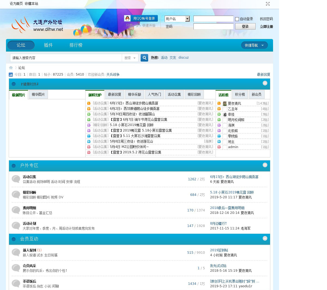Enable the 自动登录 checkbox

tap(237, 19)
